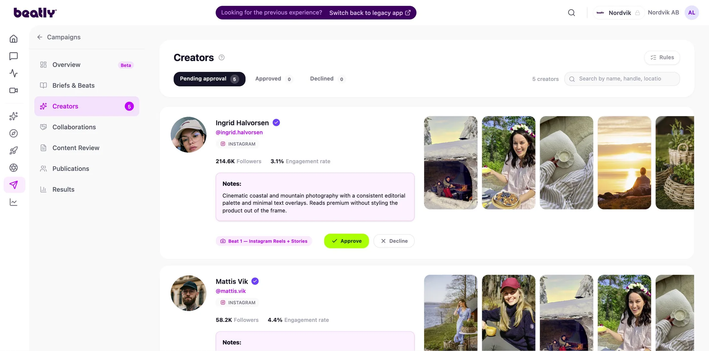The height and width of the screenshot is (351, 709).
Task: Open Ingrid's flower crown woman photo
Action: click(x=509, y=163)
